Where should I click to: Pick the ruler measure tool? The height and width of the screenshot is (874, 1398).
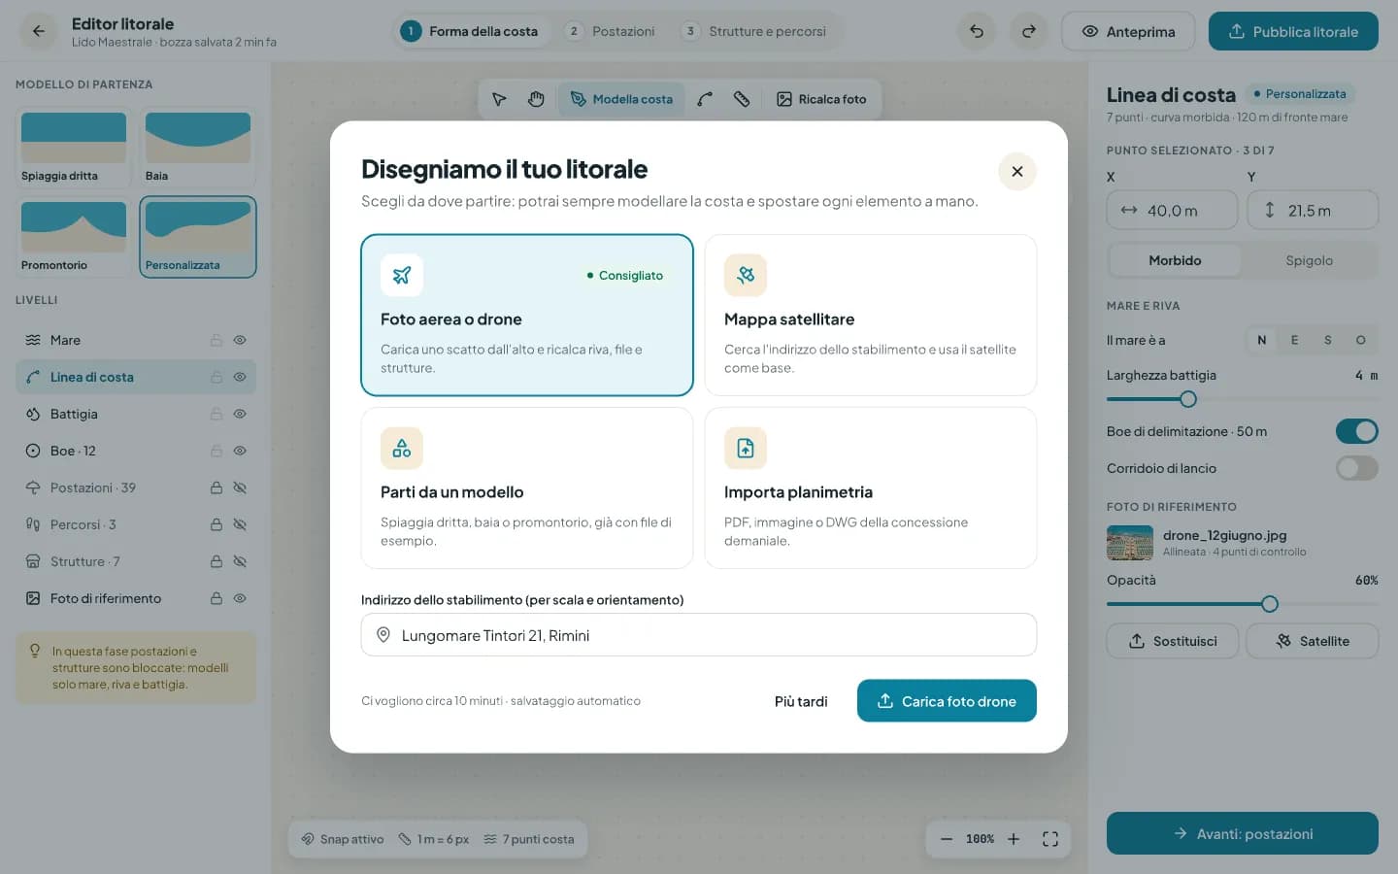click(742, 99)
